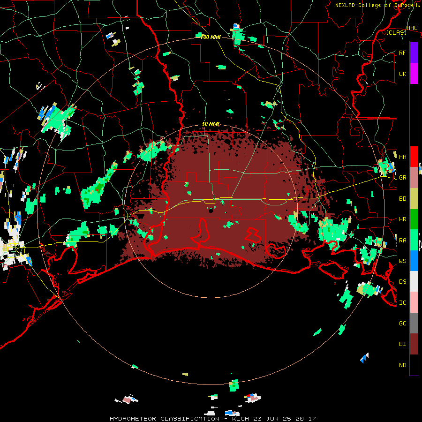Select the dusty-pink GR legend swatch
This screenshot has width=422, height=422.
pyautogui.click(x=414, y=177)
